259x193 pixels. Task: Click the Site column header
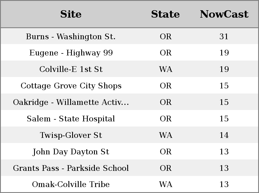click(71, 14)
